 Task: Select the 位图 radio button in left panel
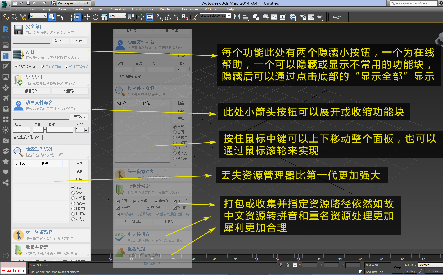pos(73,193)
